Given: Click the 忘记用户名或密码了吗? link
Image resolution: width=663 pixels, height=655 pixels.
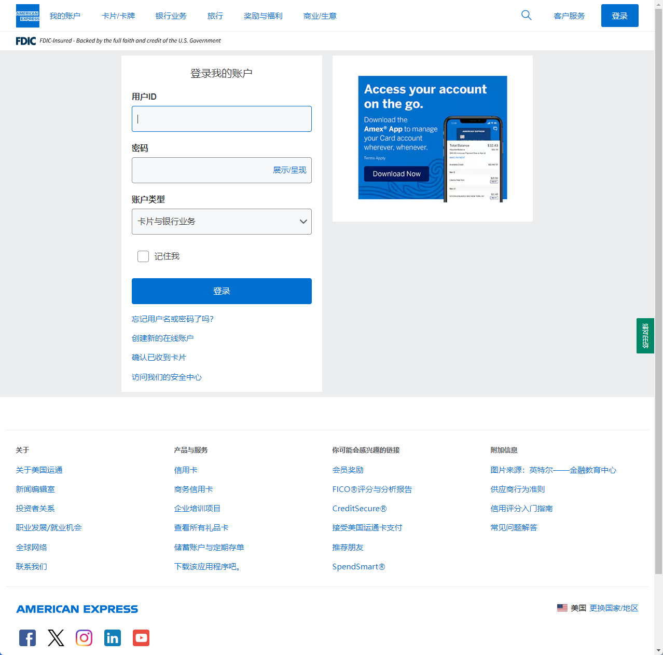Looking at the screenshot, I should click(x=173, y=319).
